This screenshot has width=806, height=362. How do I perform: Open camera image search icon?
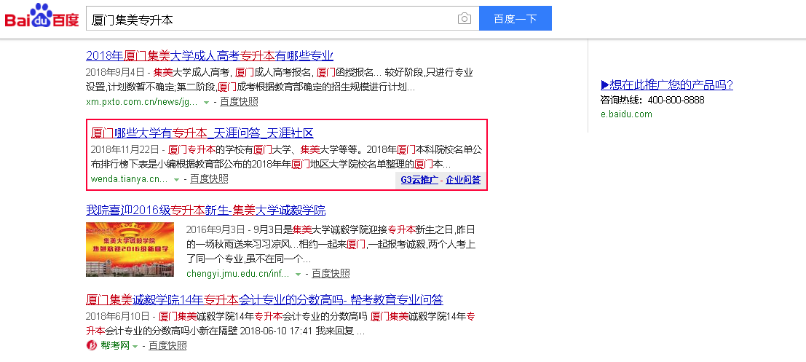[x=465, y=19]
